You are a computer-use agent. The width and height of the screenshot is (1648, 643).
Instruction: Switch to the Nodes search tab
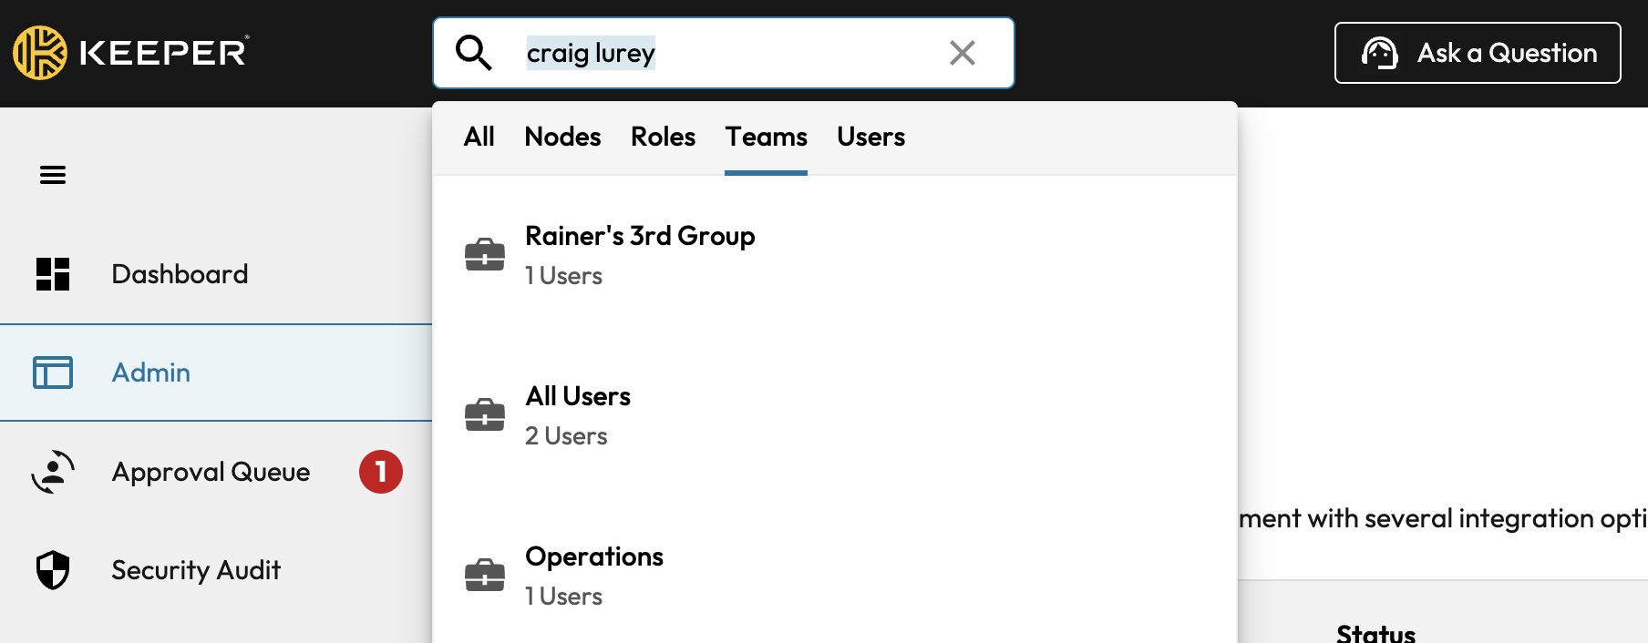pos(562,138)
